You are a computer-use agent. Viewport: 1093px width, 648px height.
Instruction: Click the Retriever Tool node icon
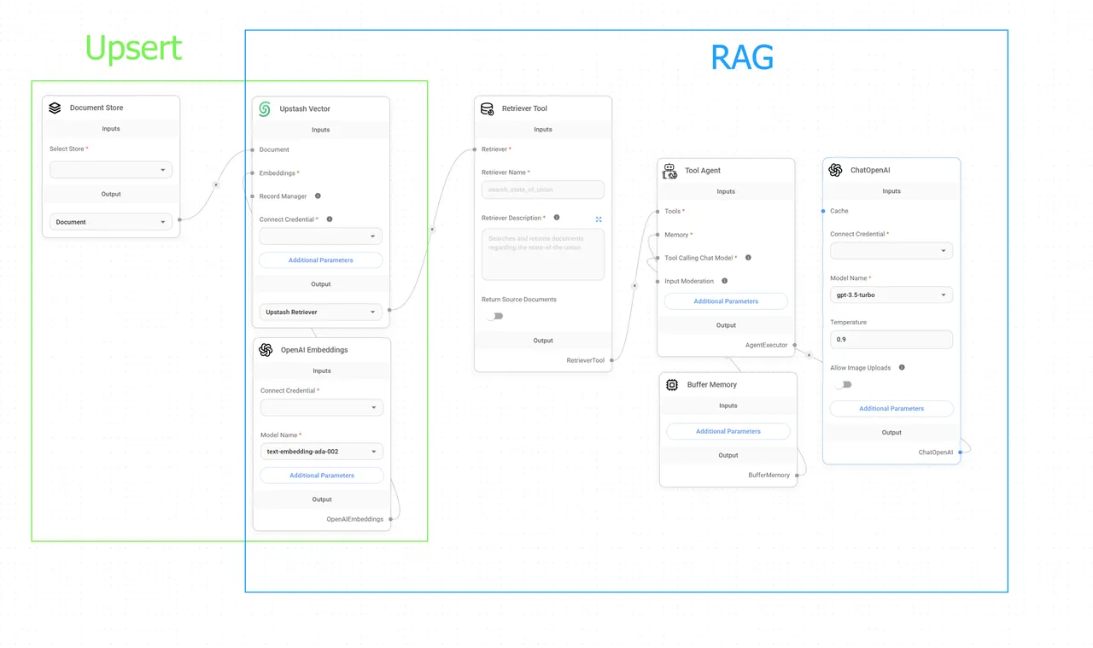click(488, 108)
